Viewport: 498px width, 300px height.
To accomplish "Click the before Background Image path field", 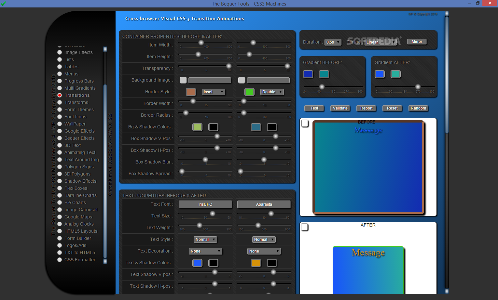I will click(x=210, y=80).
